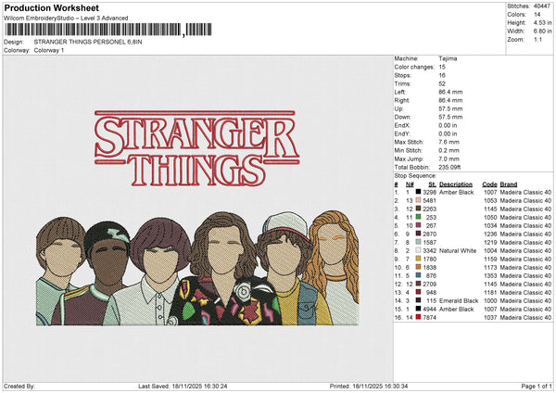Click the Trims value 52
The height and width of the screenshot is (393, 556).
[442, 83]
